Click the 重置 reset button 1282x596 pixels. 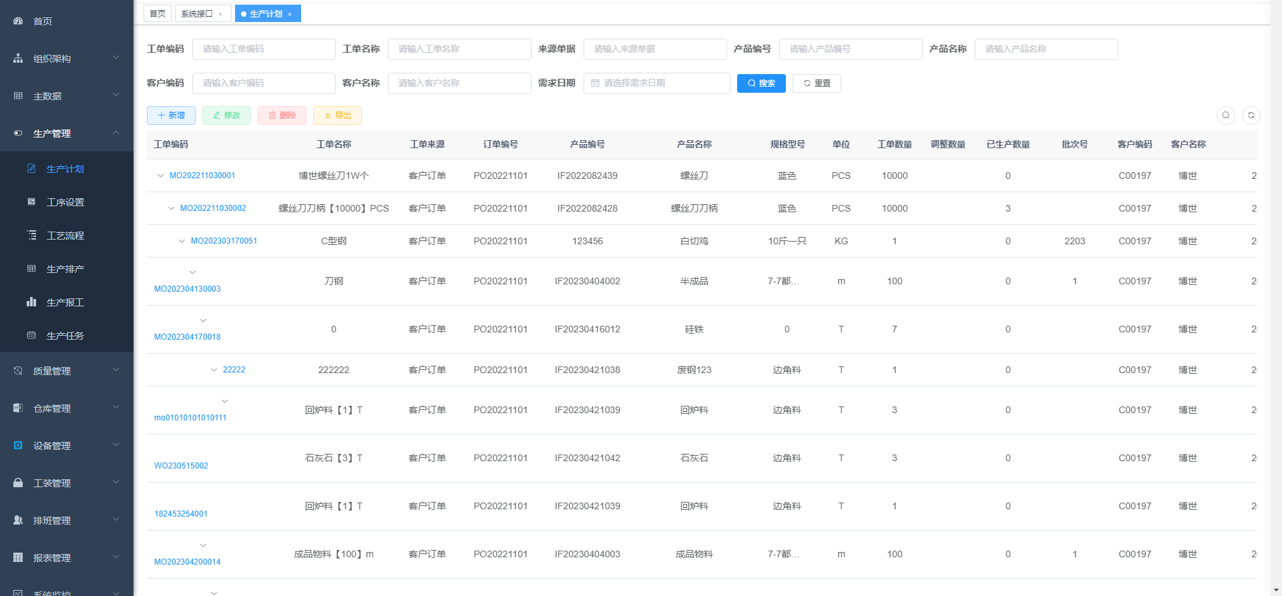pyautogui.click(x=817, y=83)
